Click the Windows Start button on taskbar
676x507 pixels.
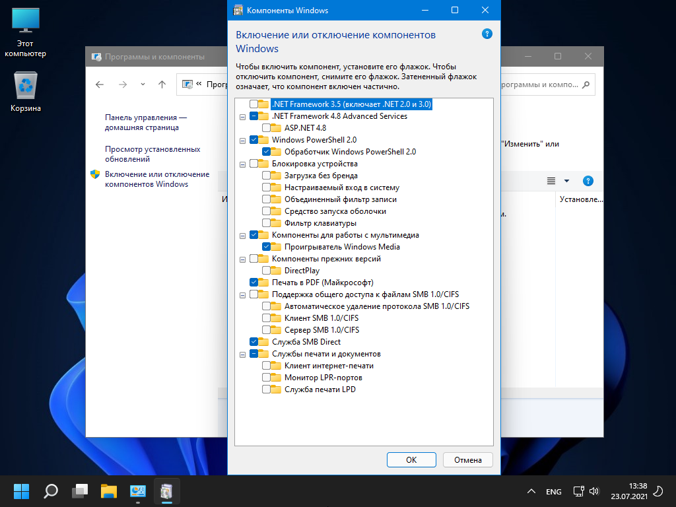(x=22, y=491)
